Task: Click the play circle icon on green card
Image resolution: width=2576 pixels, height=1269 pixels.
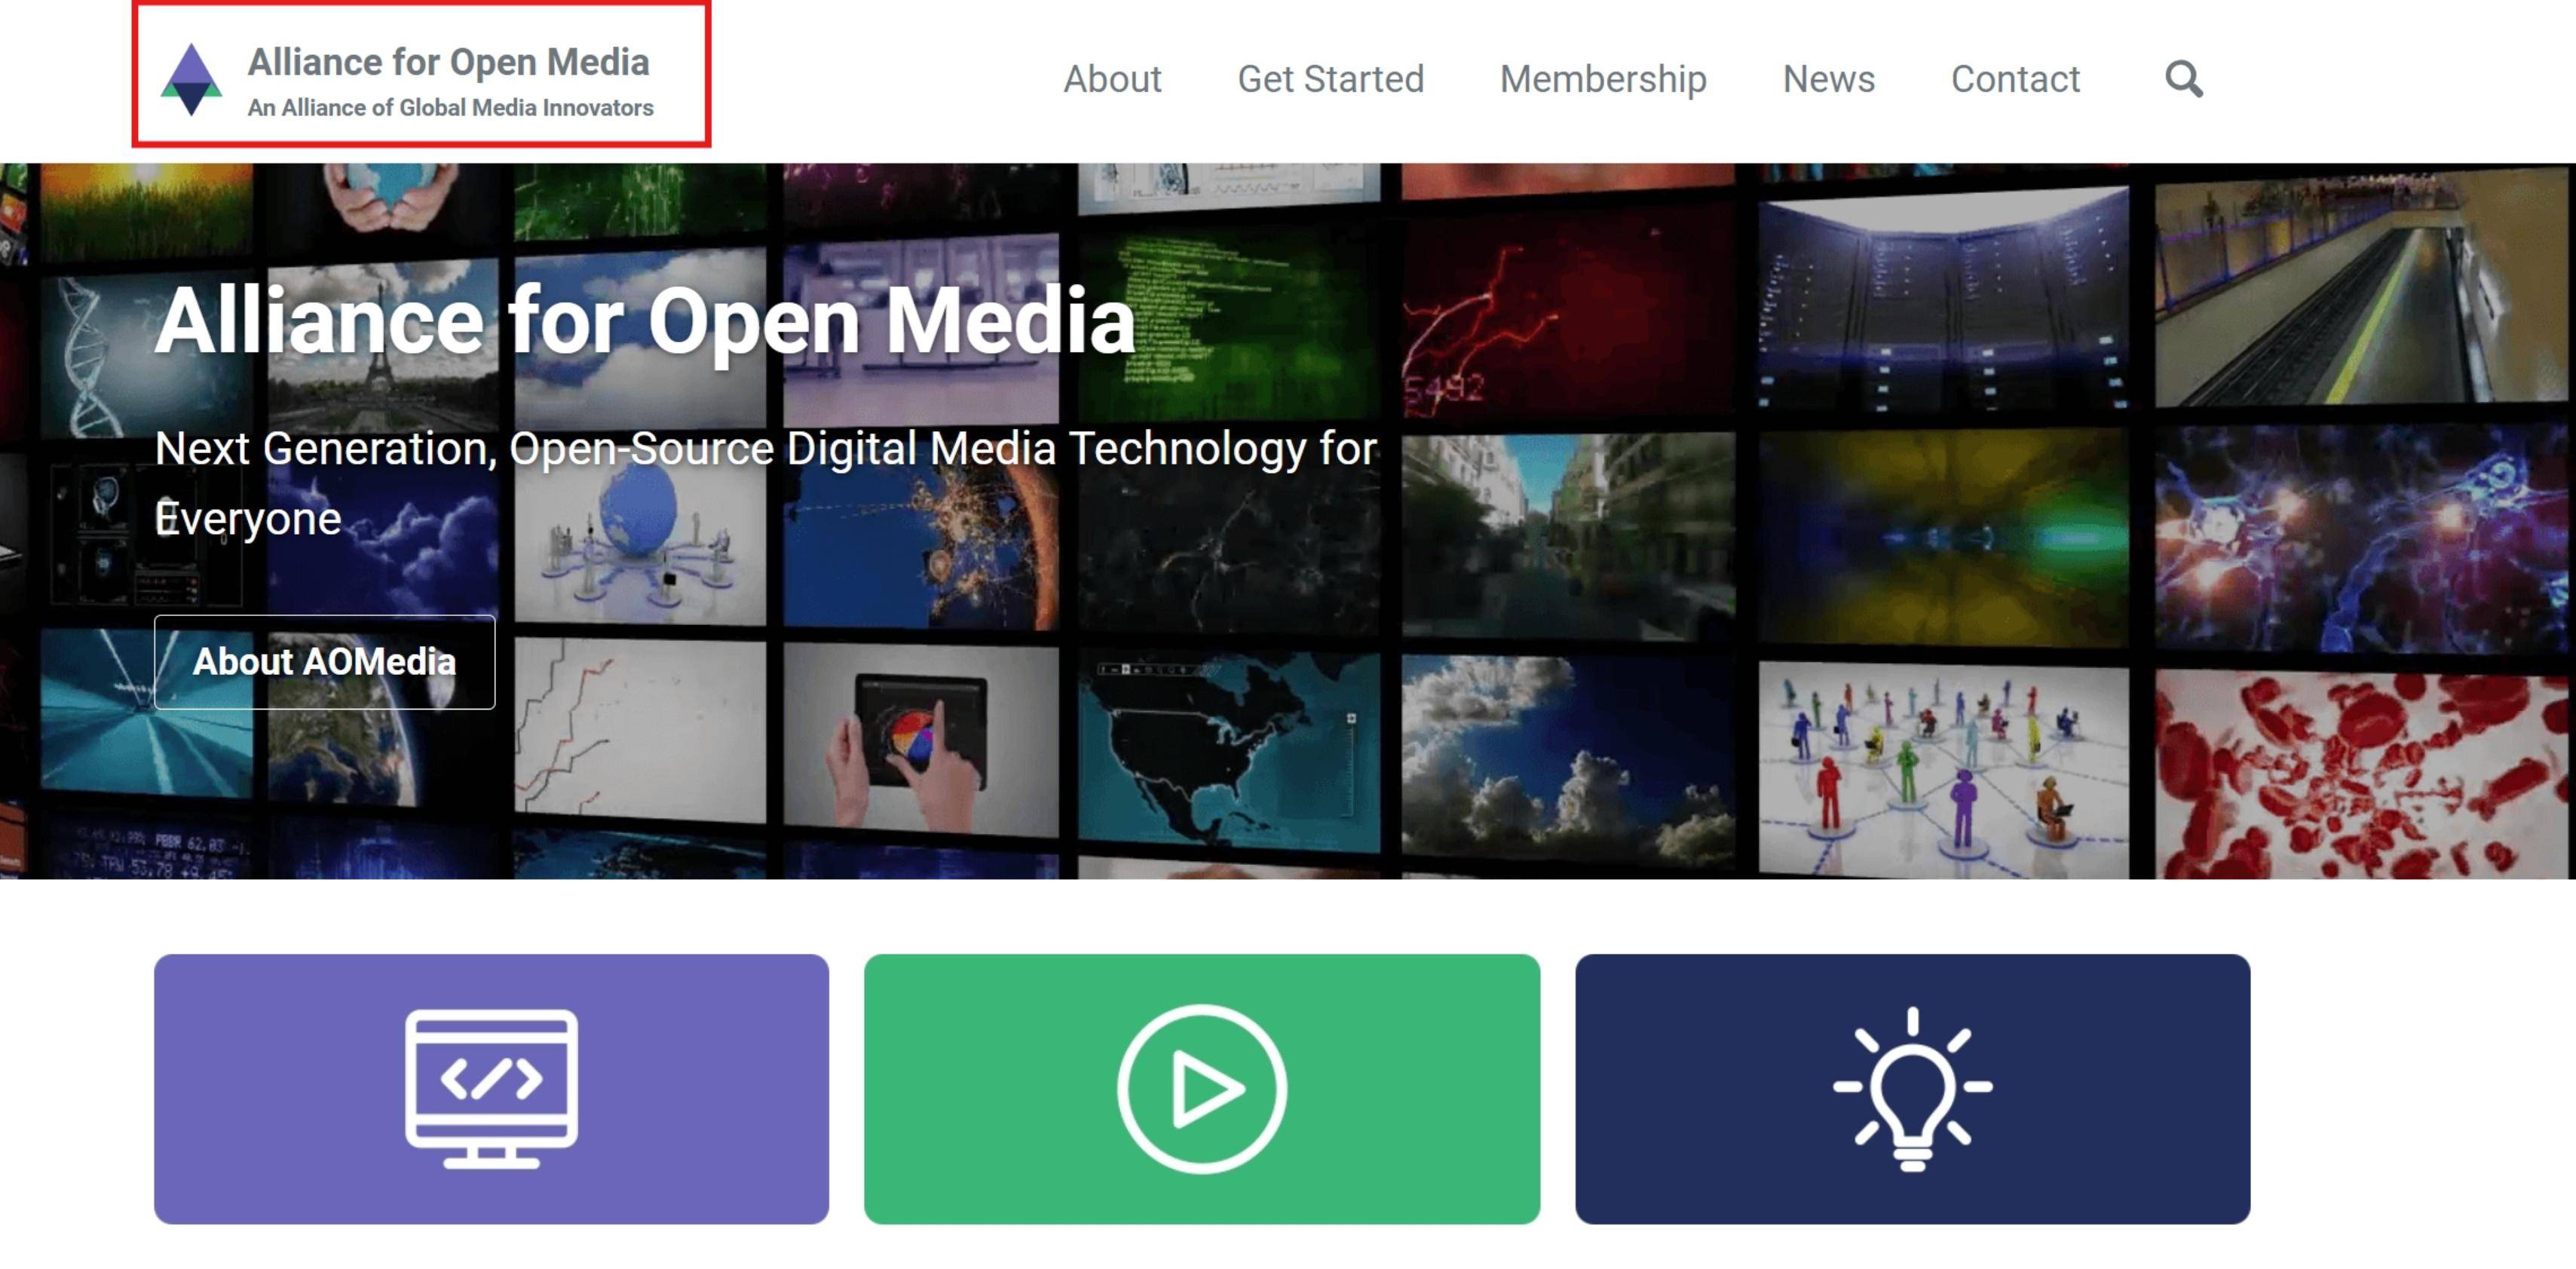Action: [x=1202, y=1088]
